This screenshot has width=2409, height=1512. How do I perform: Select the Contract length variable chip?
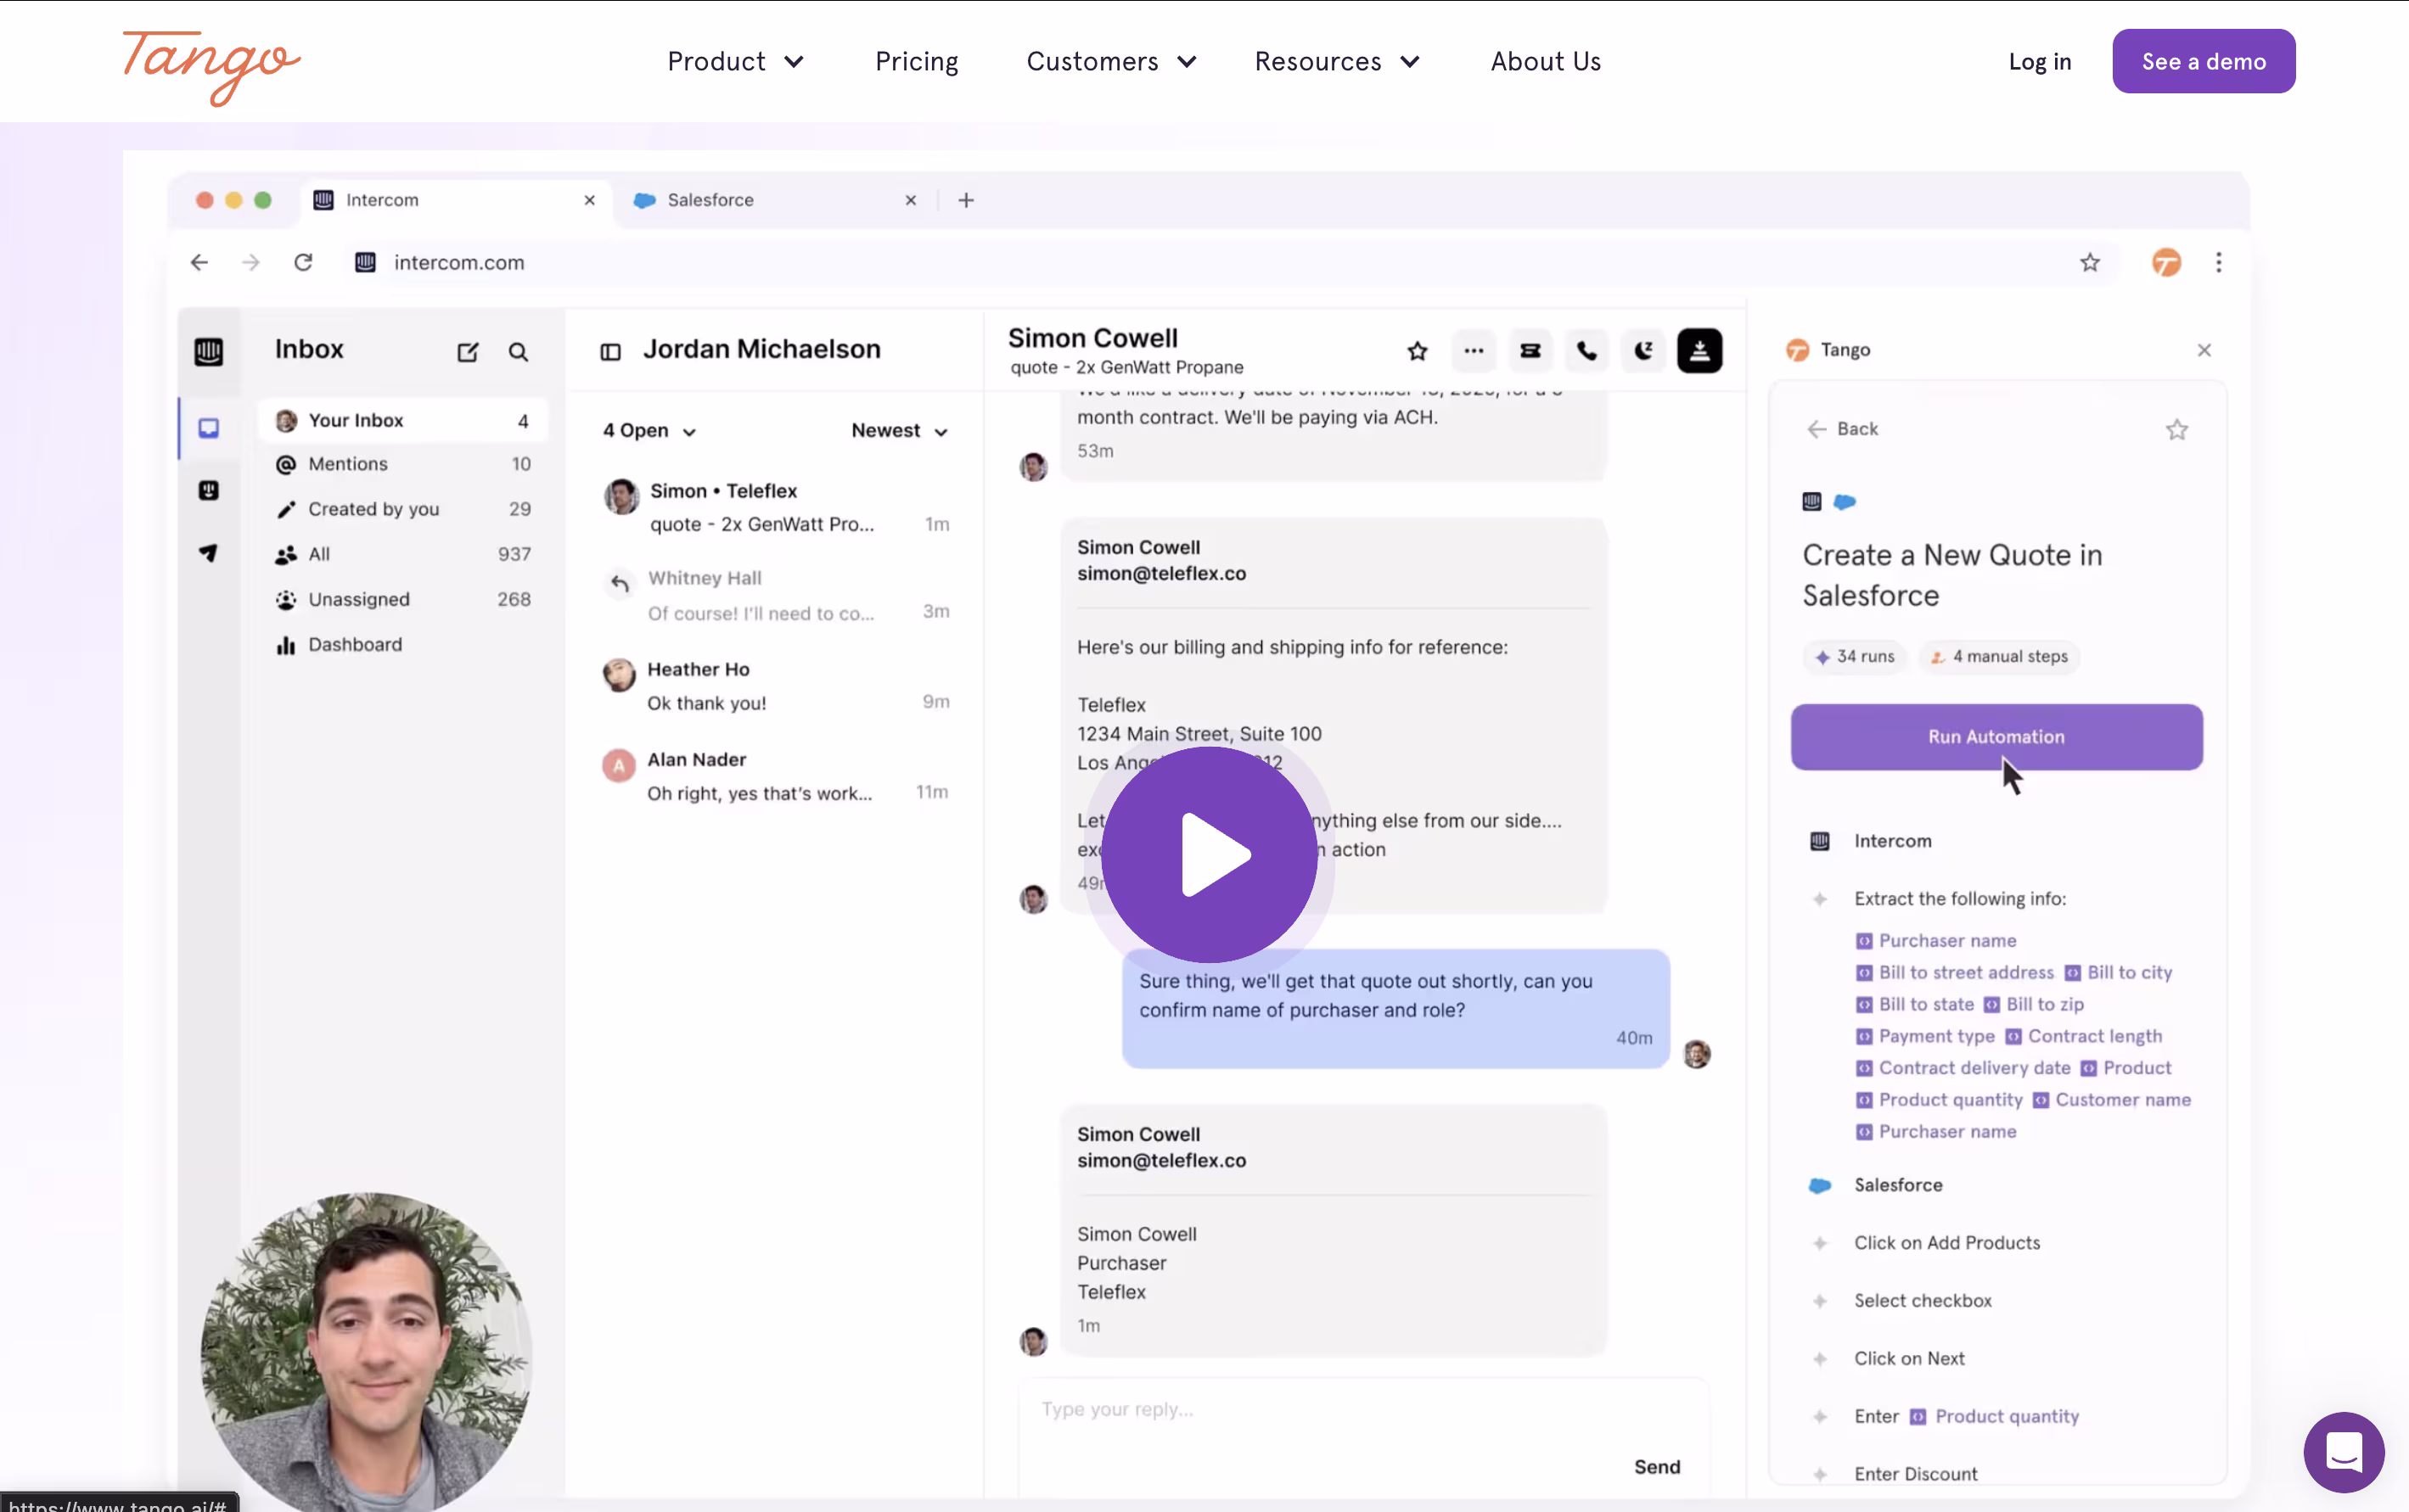tap(2084, 1036)
